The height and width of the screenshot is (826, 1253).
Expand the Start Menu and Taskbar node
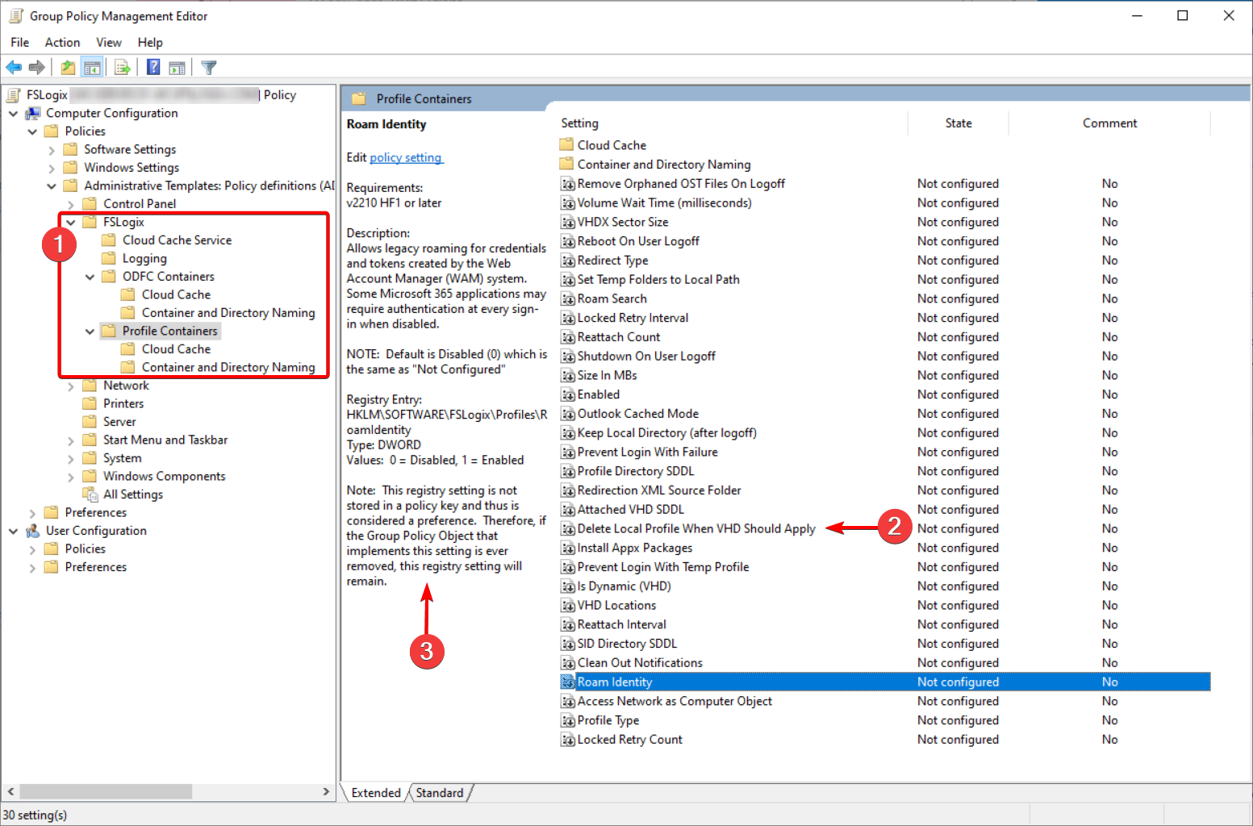coord(71,440)
